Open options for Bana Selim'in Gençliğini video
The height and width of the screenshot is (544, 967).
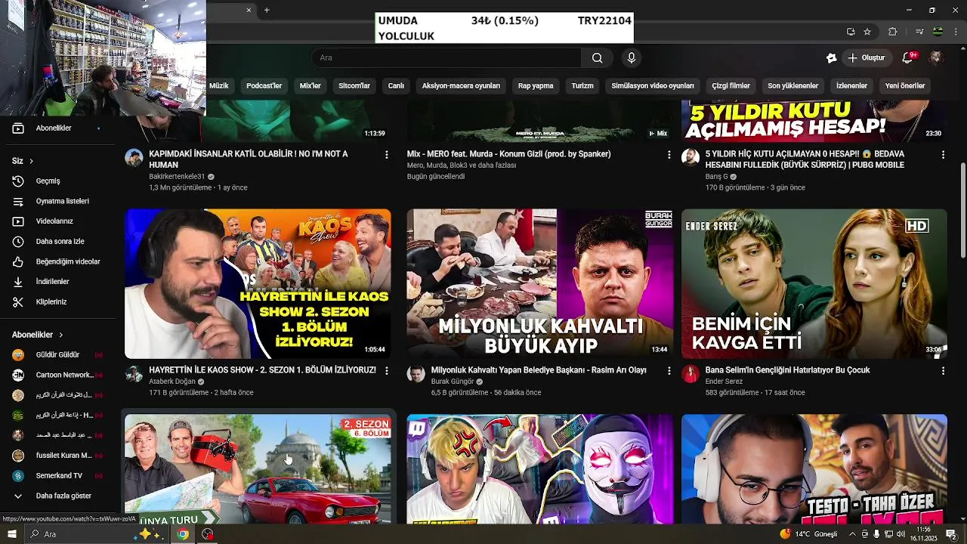(x=943, y=371)
